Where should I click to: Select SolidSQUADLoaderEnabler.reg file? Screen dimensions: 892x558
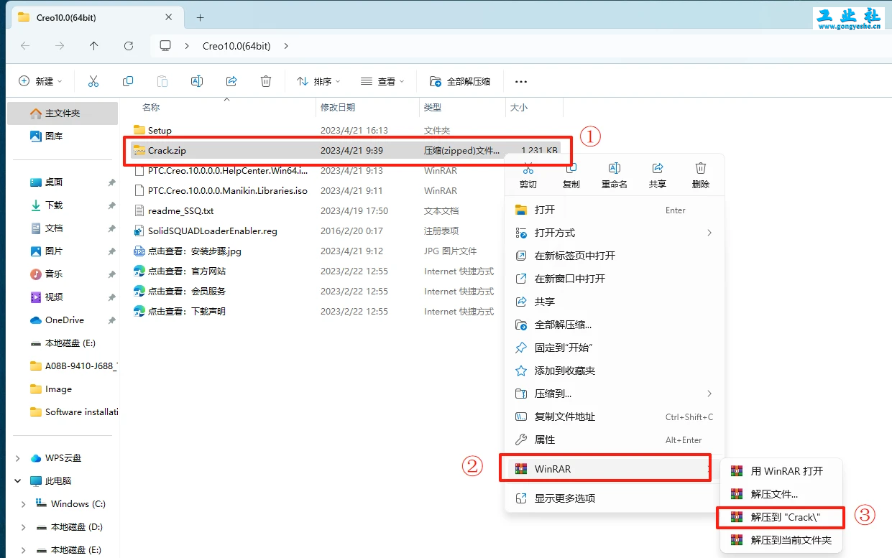click(x=205, y=231)
